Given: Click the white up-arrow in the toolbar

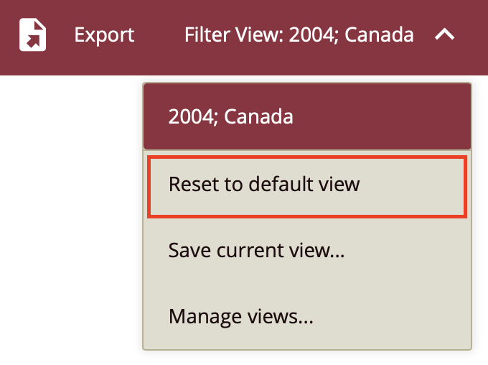Looking at the screenshot, I should point(444,34).
